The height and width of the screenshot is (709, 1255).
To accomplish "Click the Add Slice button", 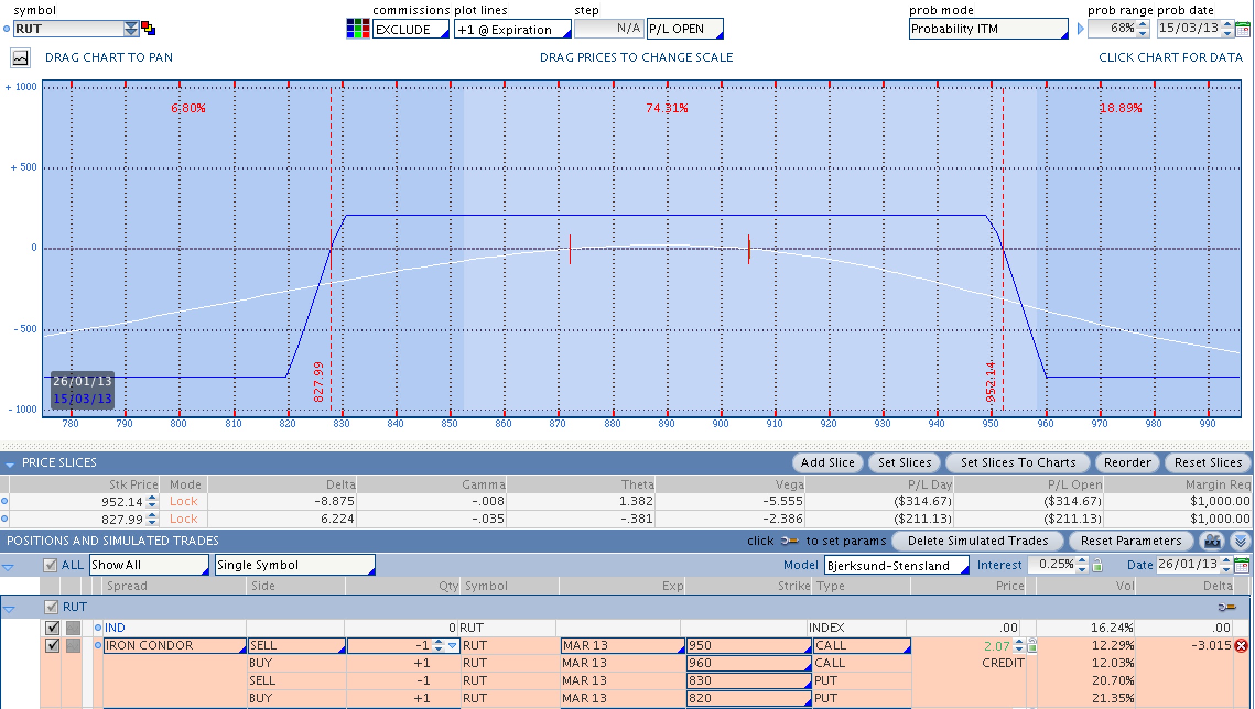I will [827, 463].
